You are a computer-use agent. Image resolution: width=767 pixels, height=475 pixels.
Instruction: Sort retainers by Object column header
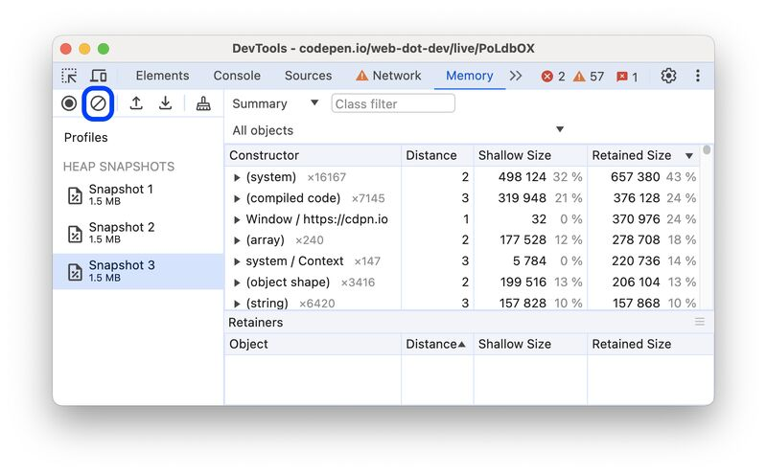313,344
